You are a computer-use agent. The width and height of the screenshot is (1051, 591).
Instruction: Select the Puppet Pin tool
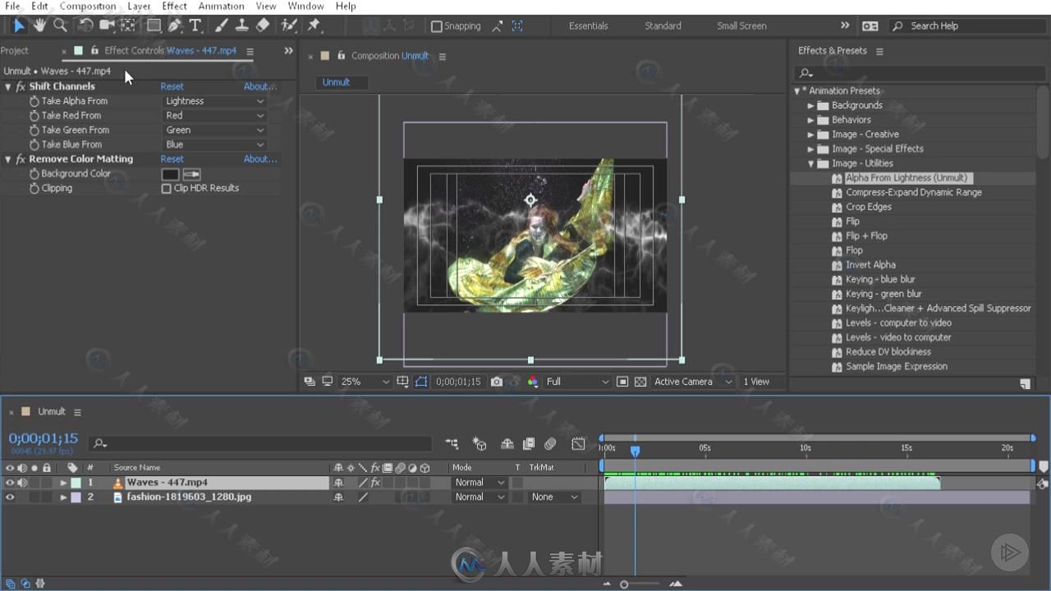[x=314, y=25]
